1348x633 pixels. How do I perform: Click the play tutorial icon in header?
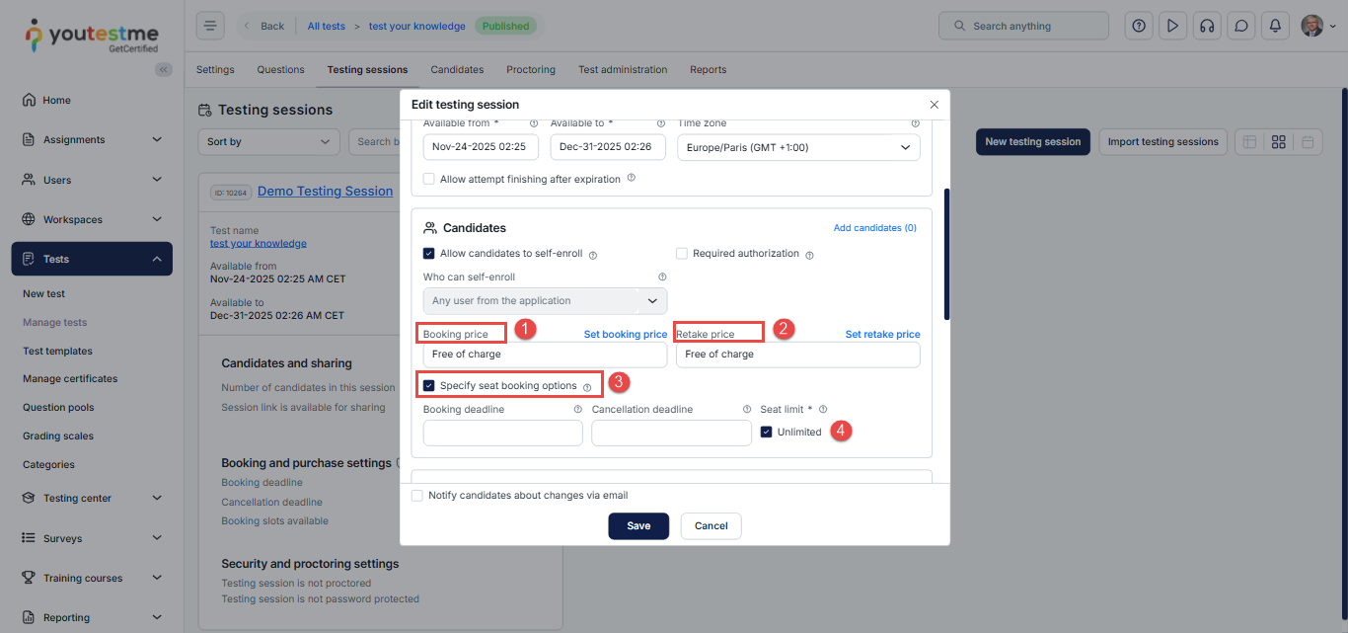pyautogui.click(x=1172, y=26)
